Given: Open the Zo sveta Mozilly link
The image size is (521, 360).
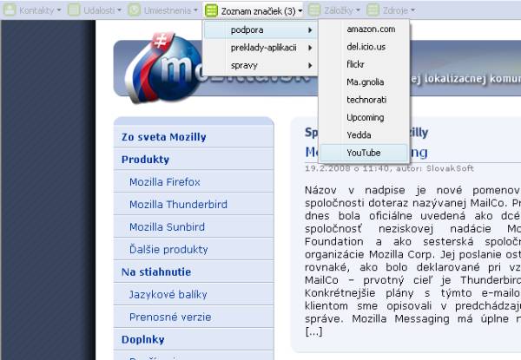Looking at the screenshot, I should click(x=164, y=137).
